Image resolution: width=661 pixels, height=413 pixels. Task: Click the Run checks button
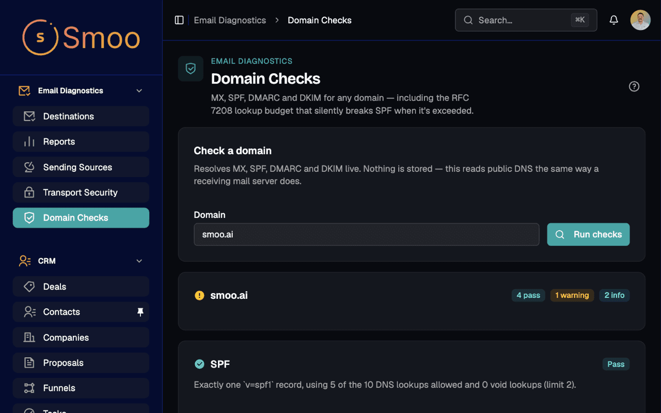(x=588, y=234)
